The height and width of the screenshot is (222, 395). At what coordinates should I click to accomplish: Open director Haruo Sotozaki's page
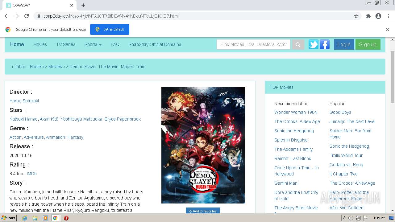(24, 101)
